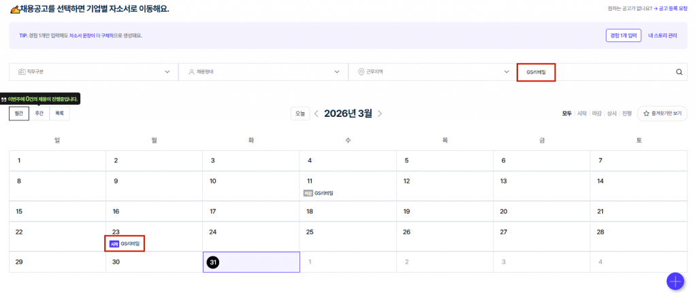This screenshot has width=697, height=293.
Task: Switch to 주간 view tab
Action: [x=39, y=114]
